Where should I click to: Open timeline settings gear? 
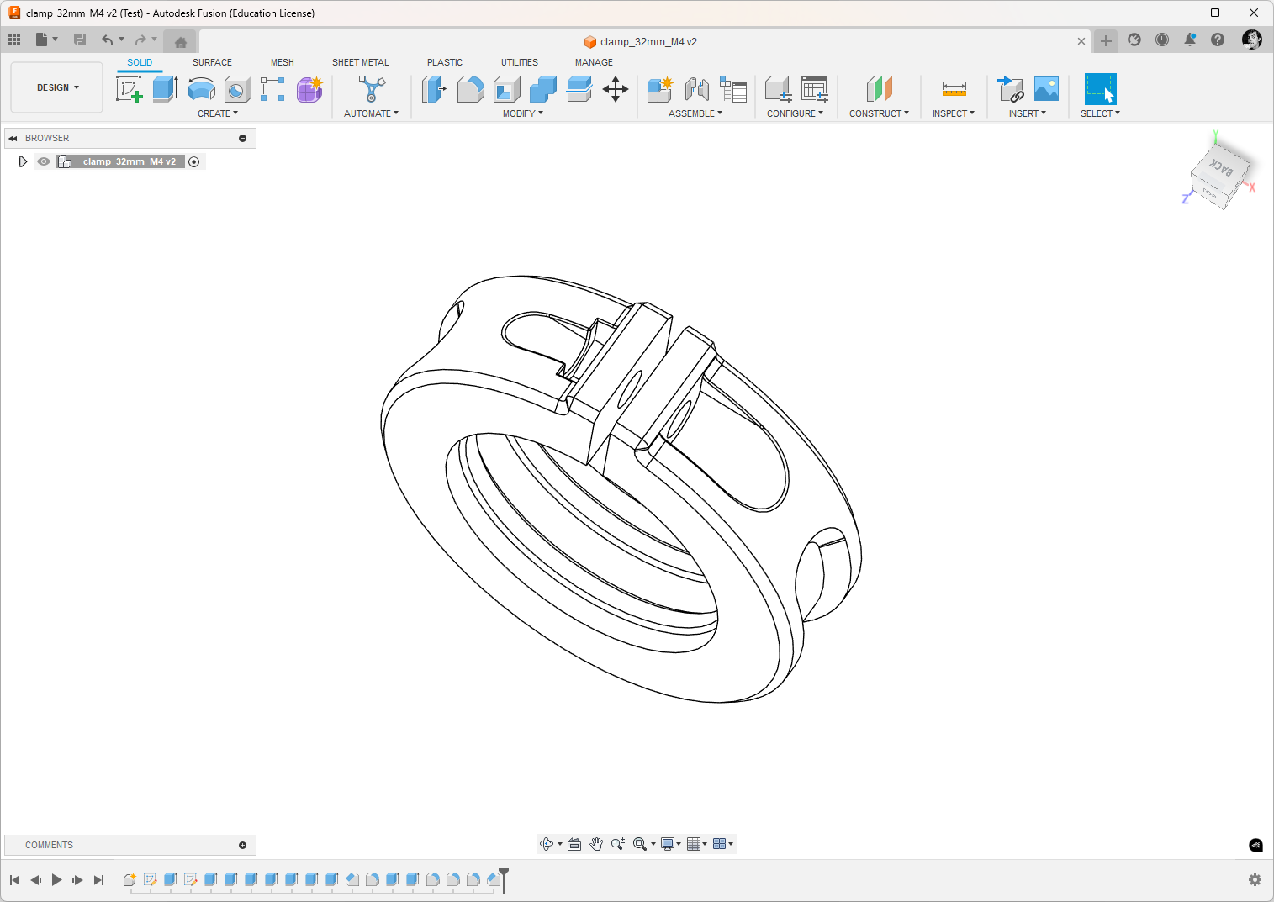pos(1255,880)
